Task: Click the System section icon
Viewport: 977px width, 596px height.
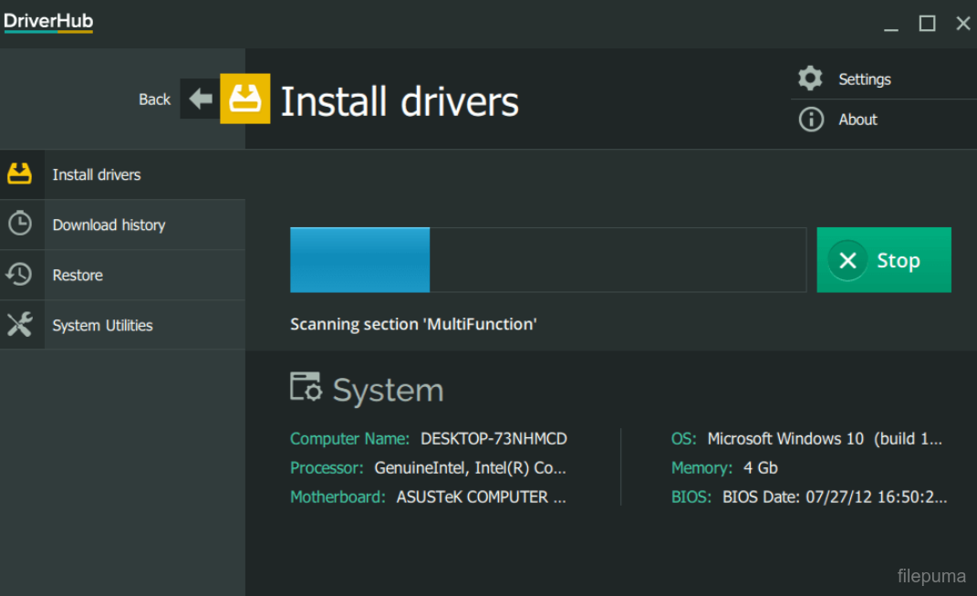Action: click(306, 387)
